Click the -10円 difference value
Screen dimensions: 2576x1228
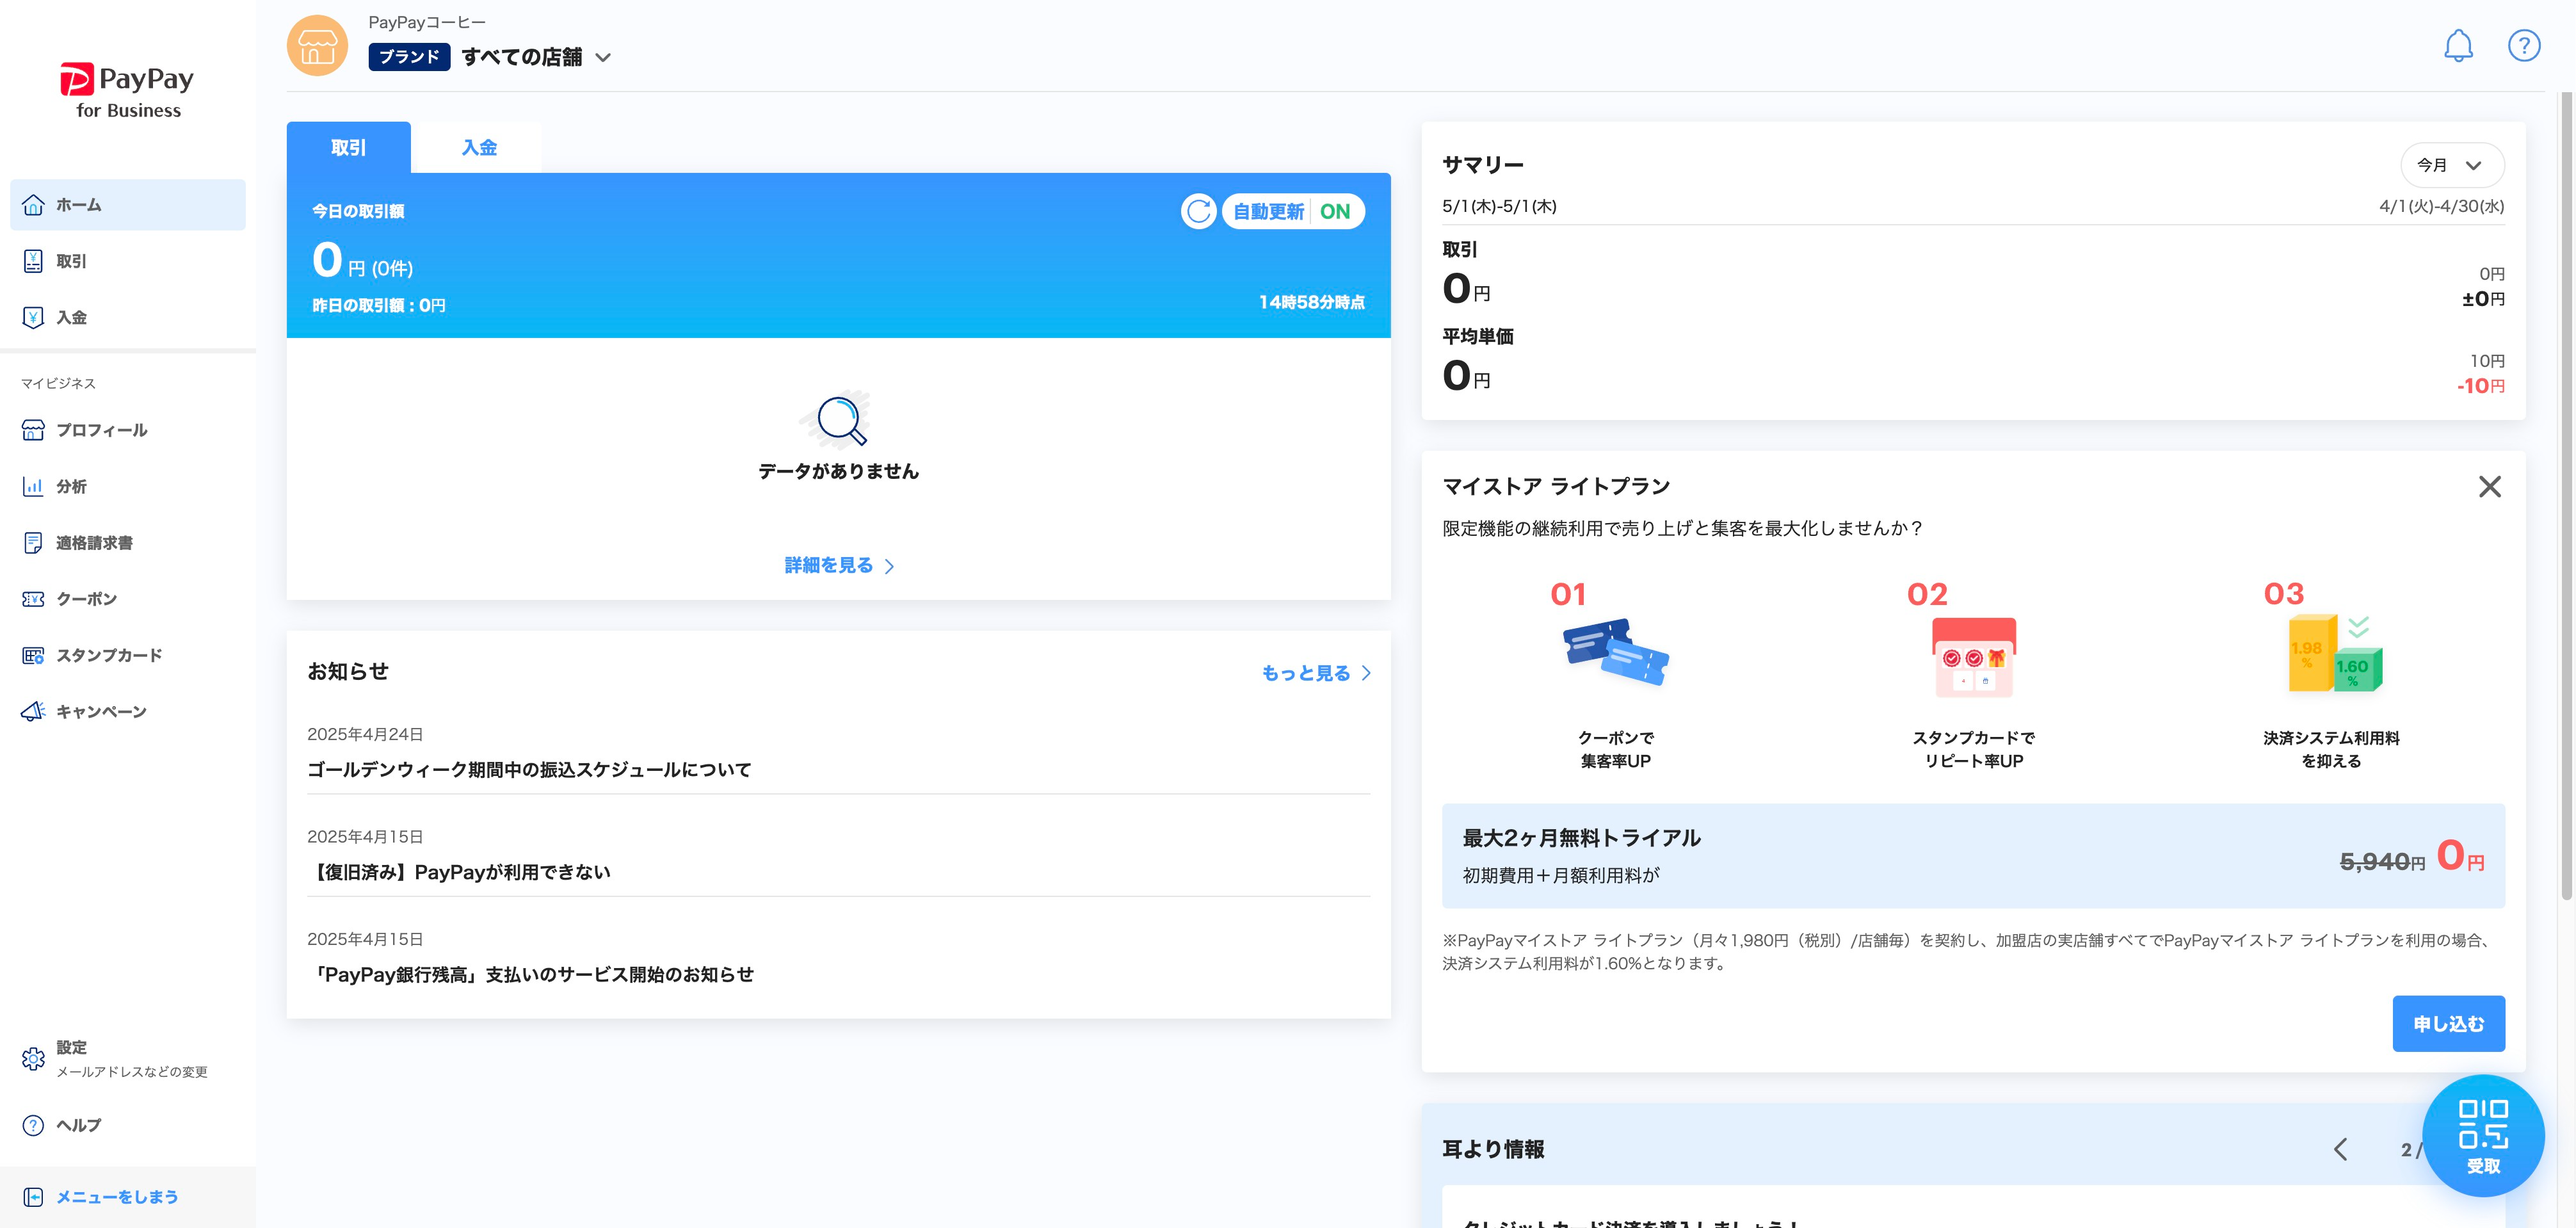(2481, 386)
